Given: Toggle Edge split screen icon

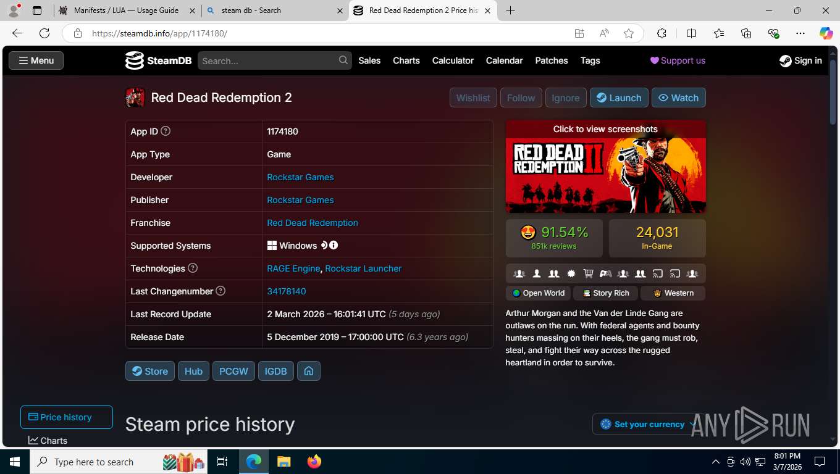Looking at the screenshot, I should pos(691,33).
